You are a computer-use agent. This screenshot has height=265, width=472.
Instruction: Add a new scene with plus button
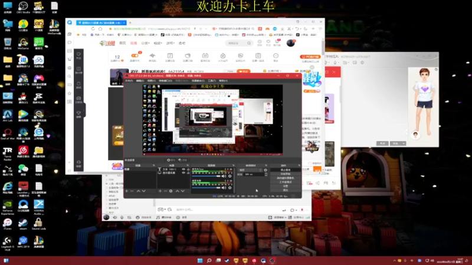[126, 191]
